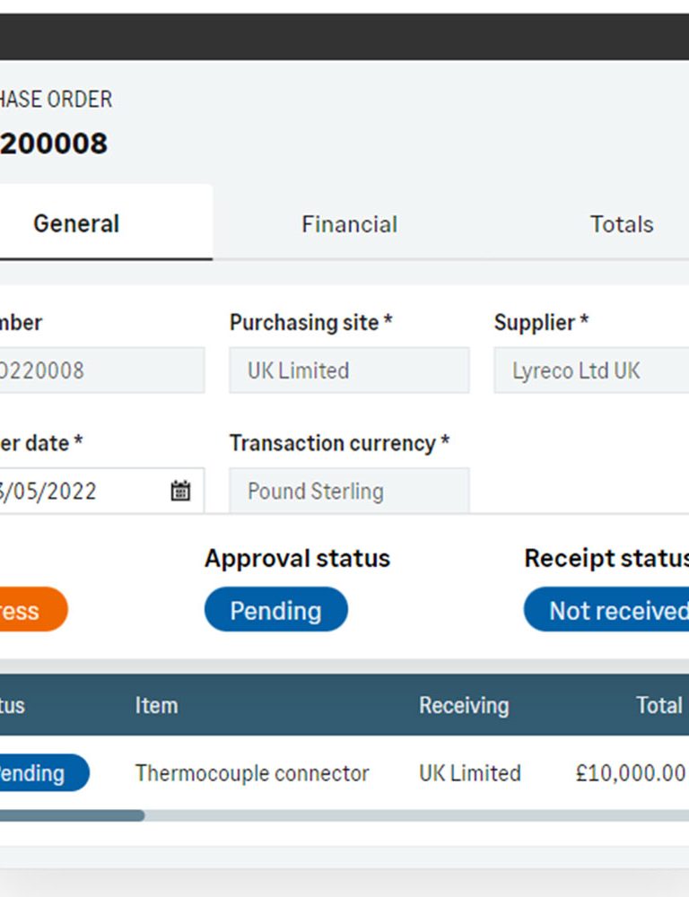Click the Total column header
This screenshot has width=689, height=897.
coord(659,705)
